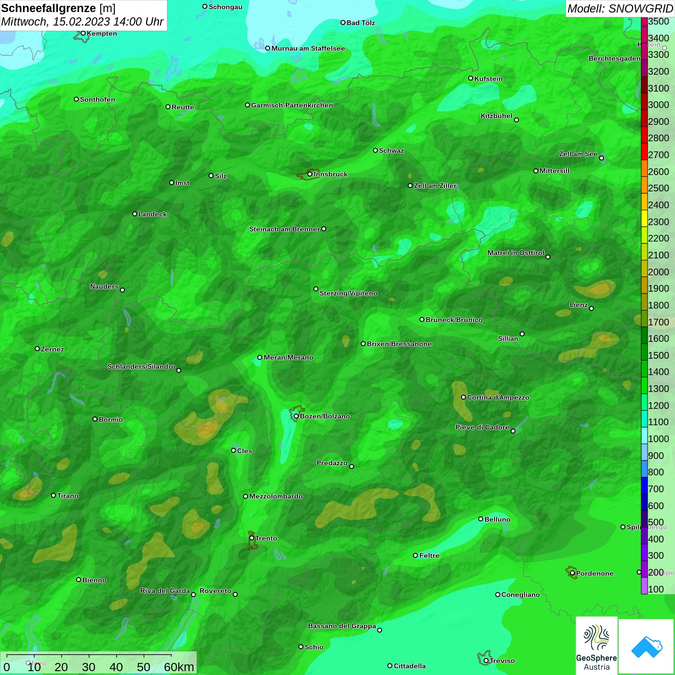Image resolution: width=675 pixels, height=675 pixels.
Task: Click the Rovereto label
Action: (216, 591)
